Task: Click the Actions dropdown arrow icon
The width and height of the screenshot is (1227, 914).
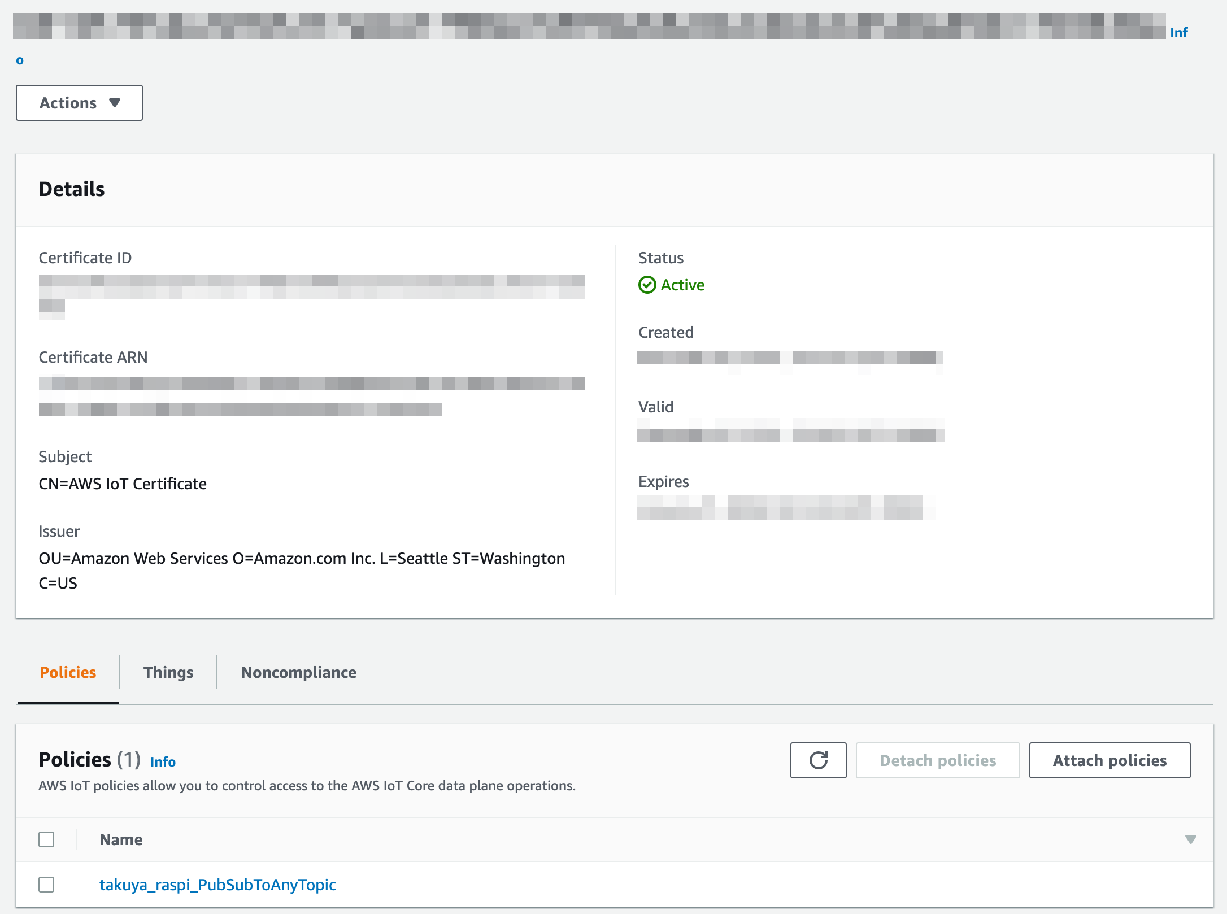Action: tap(115, 103)
